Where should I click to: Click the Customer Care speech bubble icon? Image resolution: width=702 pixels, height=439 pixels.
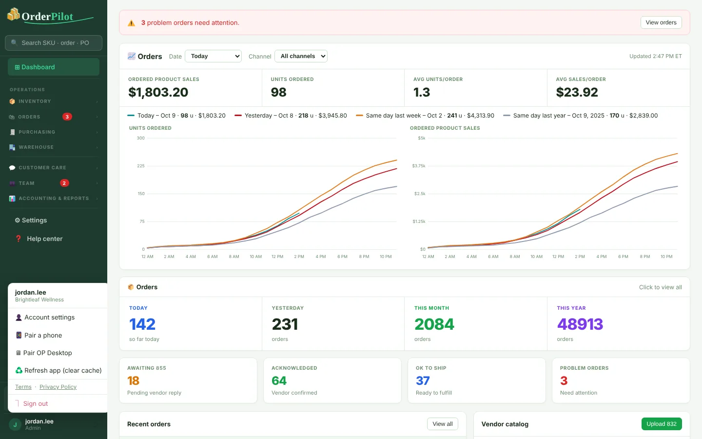(x=12, y=168)
